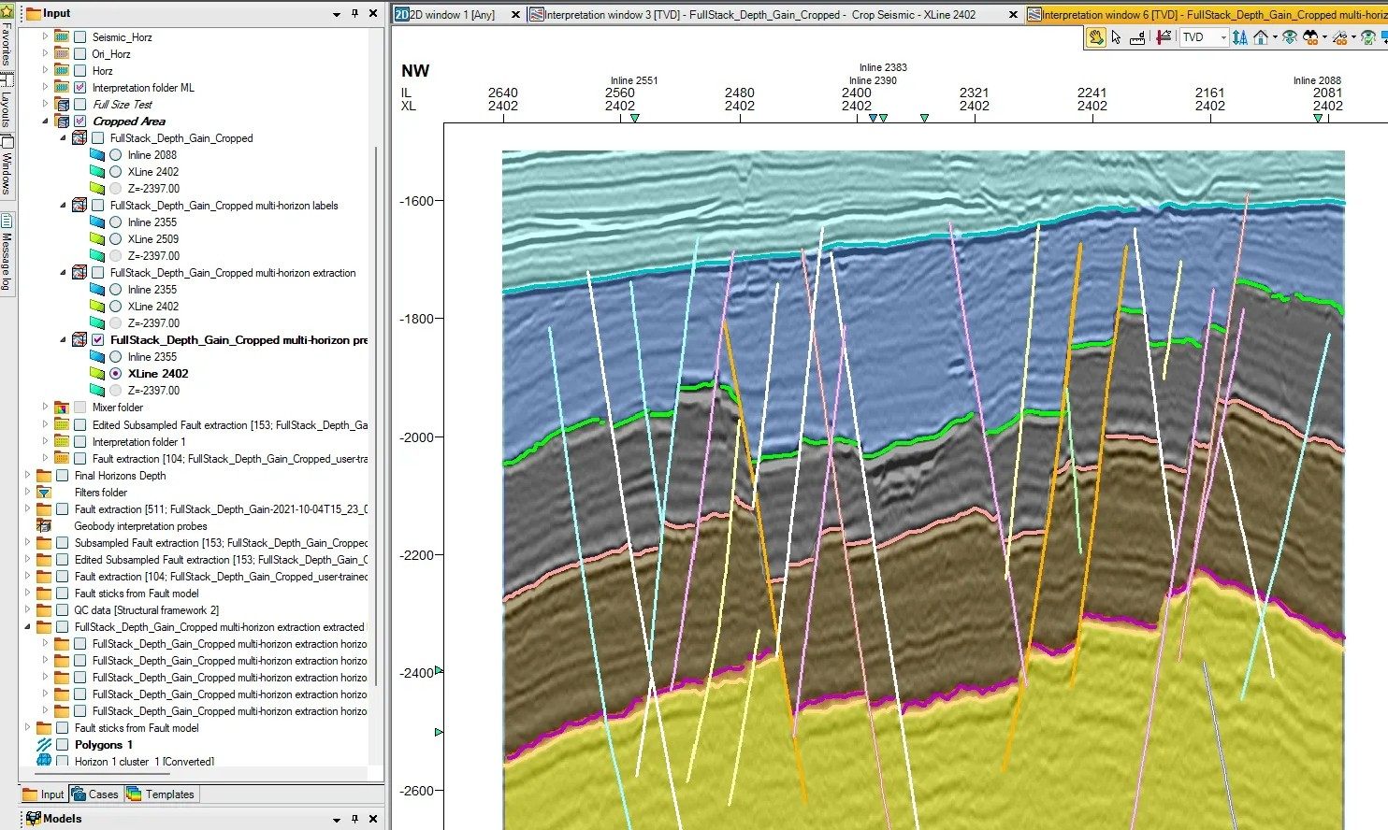Click the binoculars icon in the toolbar
This screenshot has width=1388, height=830.
[1310, 37]
